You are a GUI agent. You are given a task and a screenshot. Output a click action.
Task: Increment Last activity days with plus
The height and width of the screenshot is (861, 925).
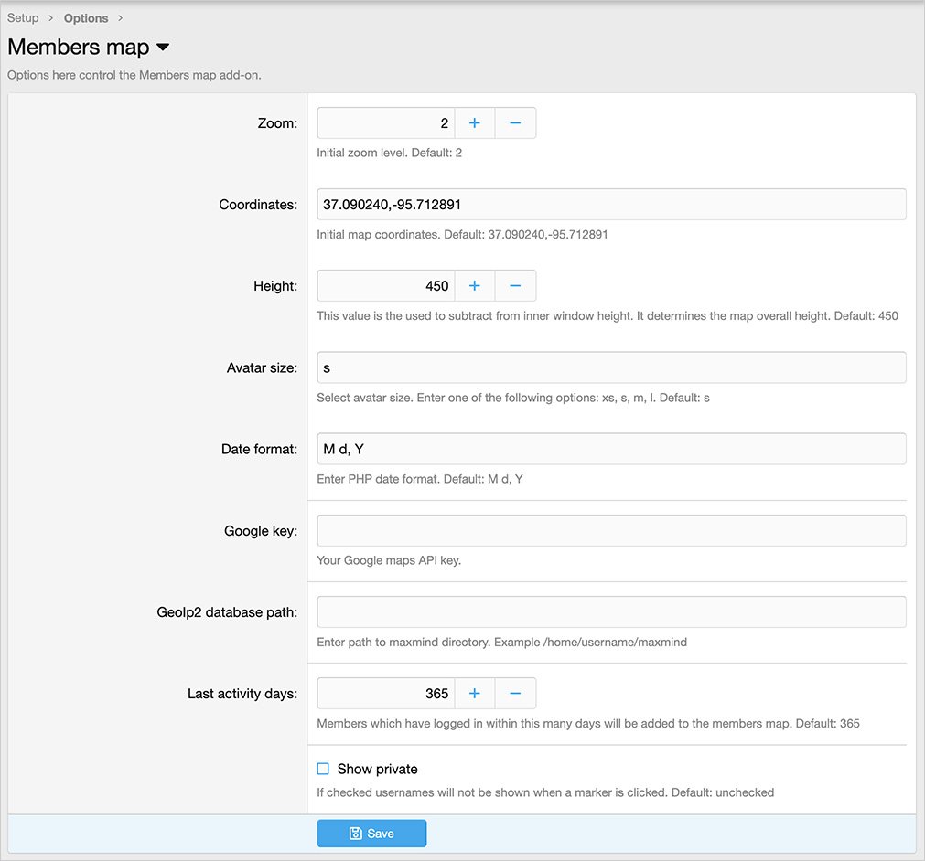(475, 694)
